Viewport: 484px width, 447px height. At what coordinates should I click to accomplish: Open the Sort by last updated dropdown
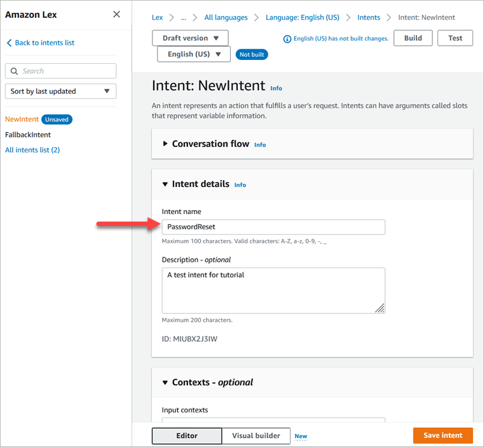(x=61, y=91)
